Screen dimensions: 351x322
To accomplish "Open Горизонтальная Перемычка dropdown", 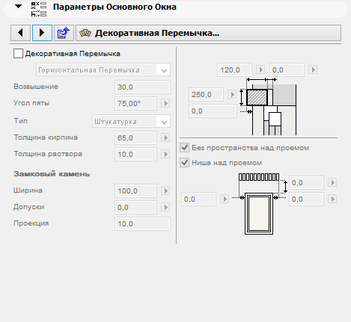I will click(x=103, y=69).
